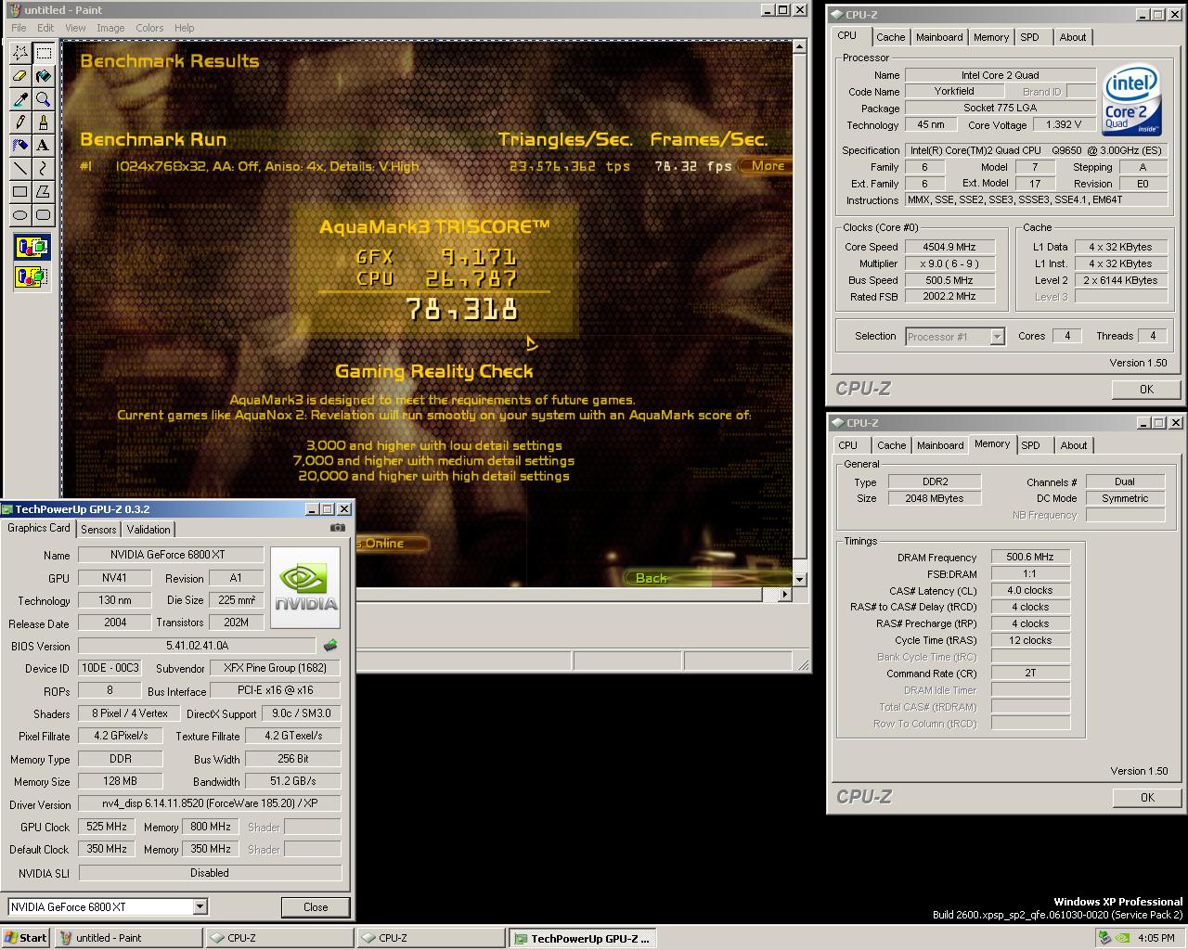Open the NVIDIA tray icon
This screenshot has height=950, width=1188.
(1121, 938)
